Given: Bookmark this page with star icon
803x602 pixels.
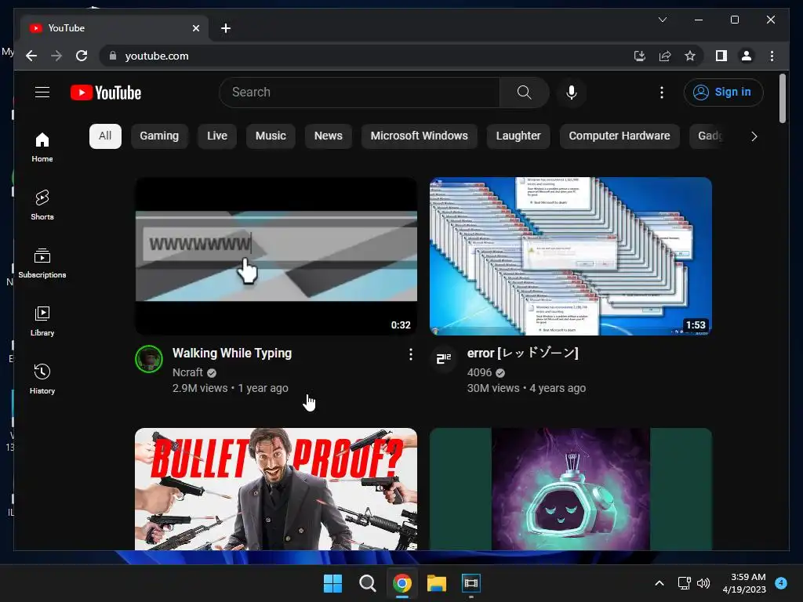Looking at the screenshot, I should coord(690,56).
